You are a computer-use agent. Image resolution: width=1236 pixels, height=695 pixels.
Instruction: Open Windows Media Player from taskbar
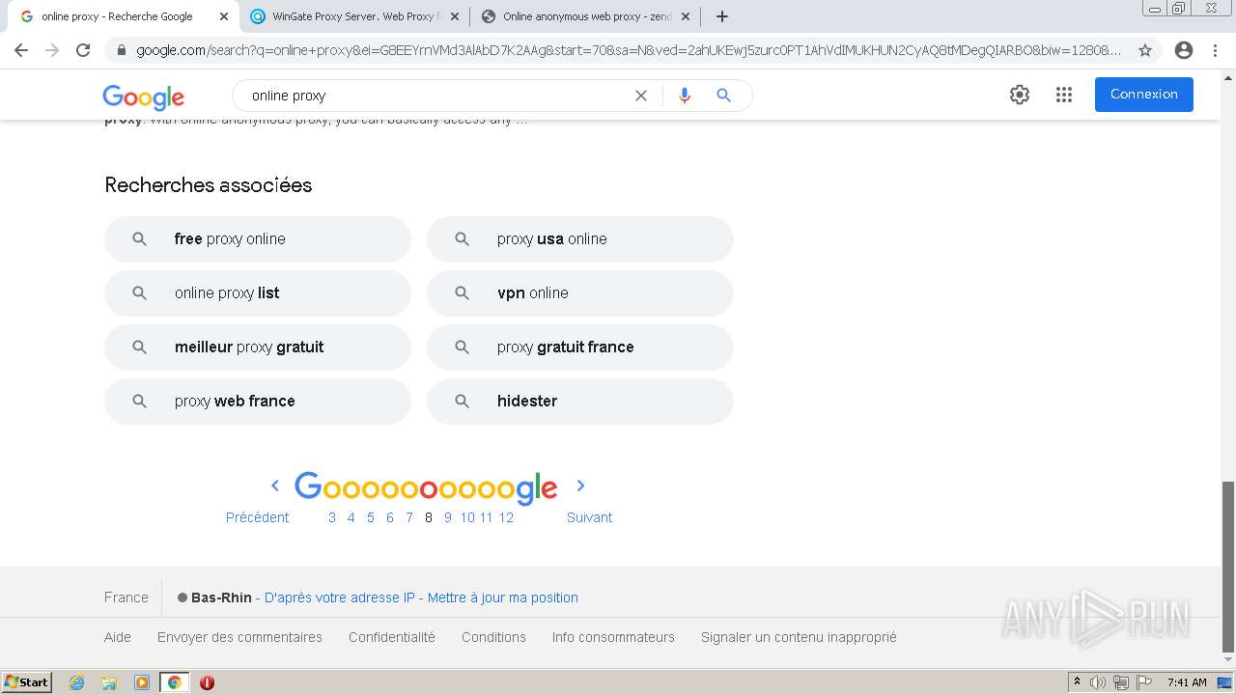click(142, 682)
